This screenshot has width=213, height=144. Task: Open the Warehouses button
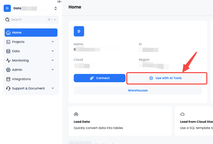pyautogui.click(x=138, y=90)
